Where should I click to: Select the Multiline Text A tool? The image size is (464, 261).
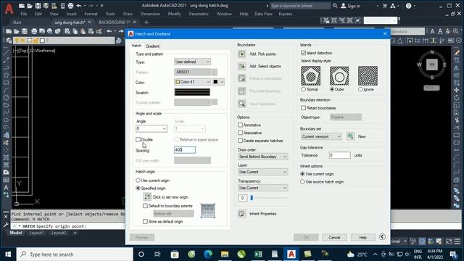(x=6, y=187)
